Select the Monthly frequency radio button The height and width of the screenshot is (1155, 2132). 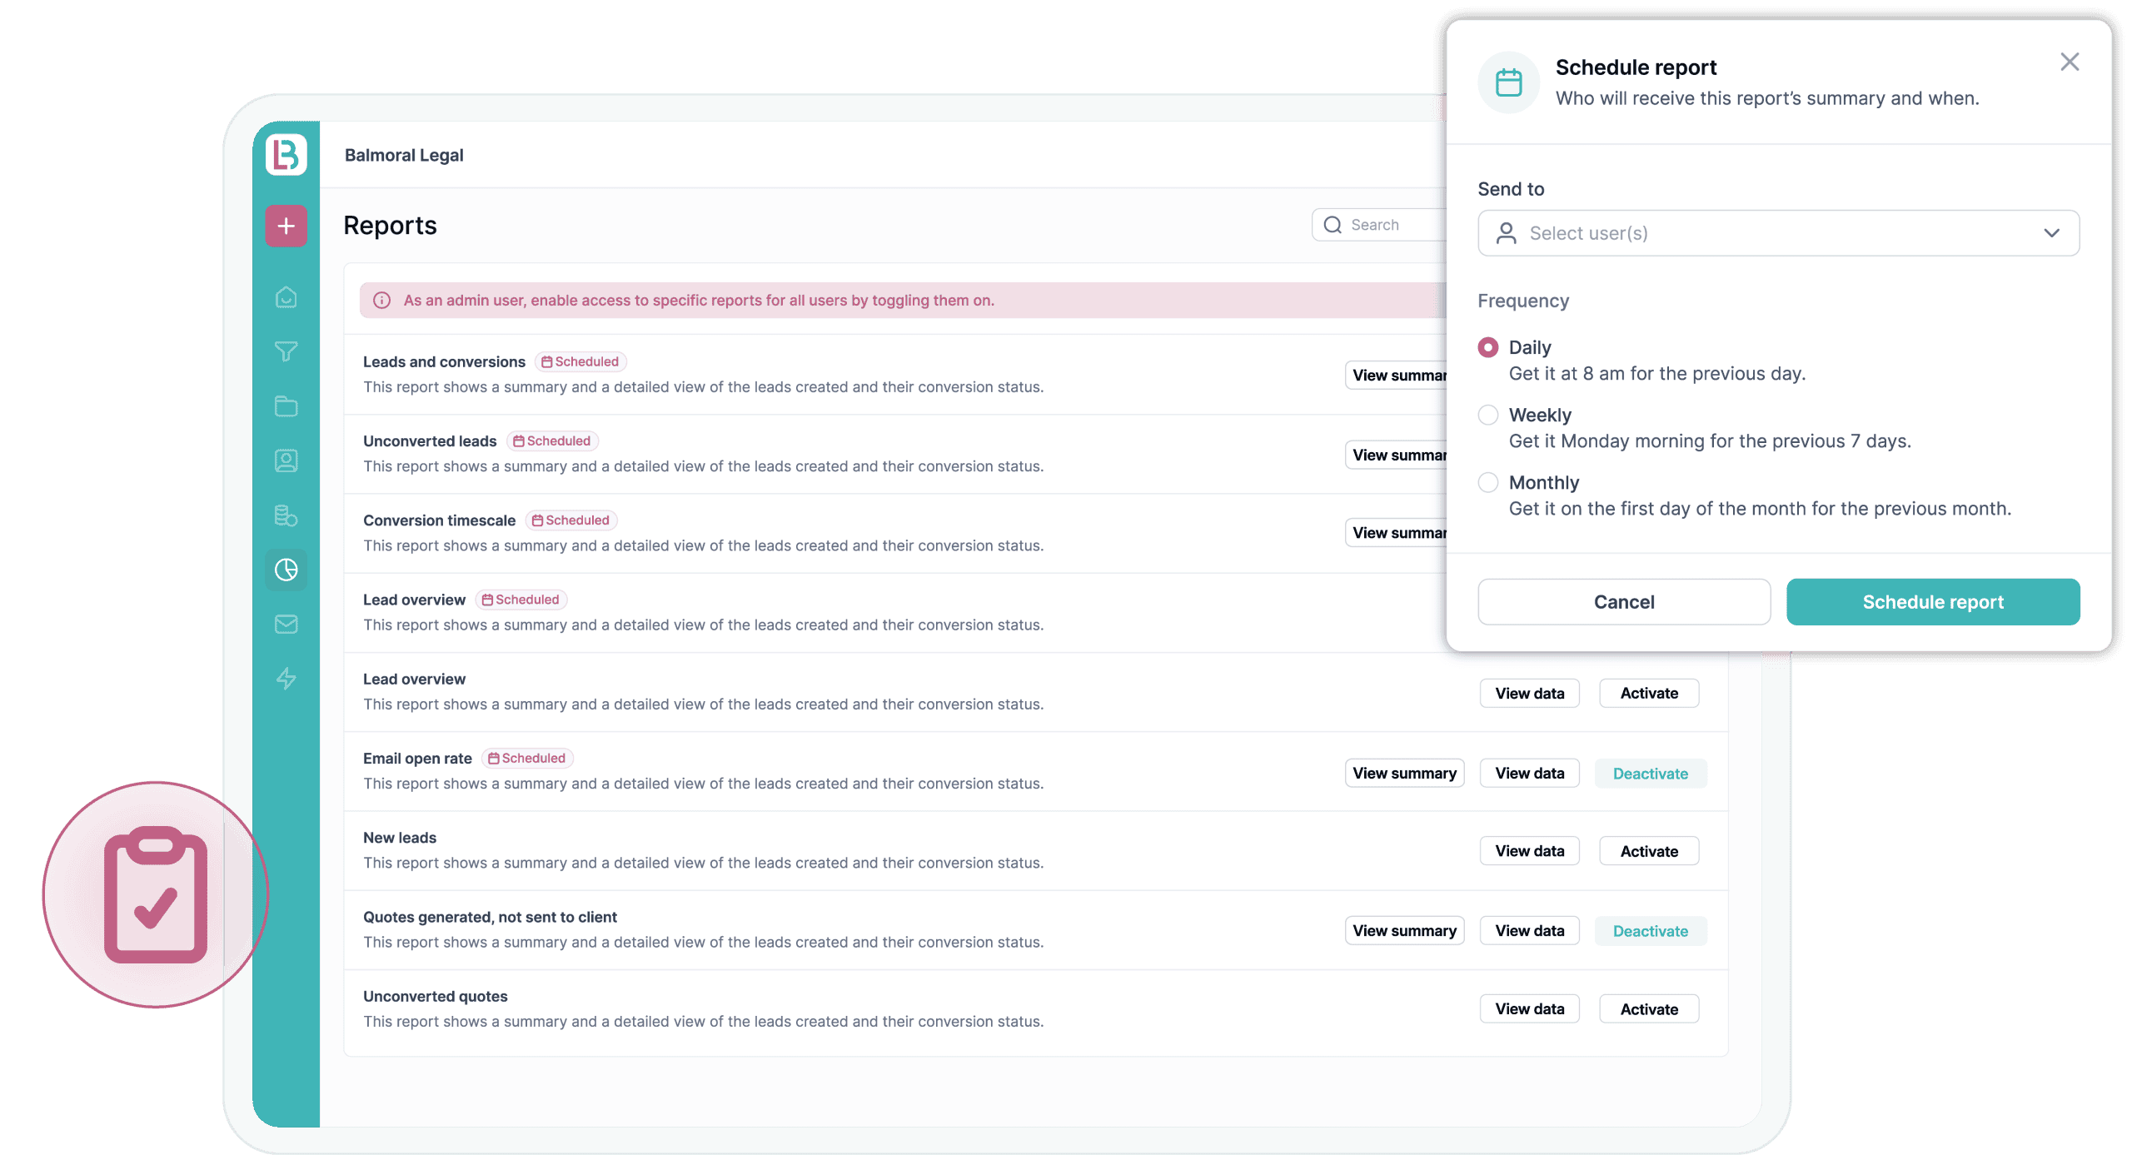click(1487, 482)
